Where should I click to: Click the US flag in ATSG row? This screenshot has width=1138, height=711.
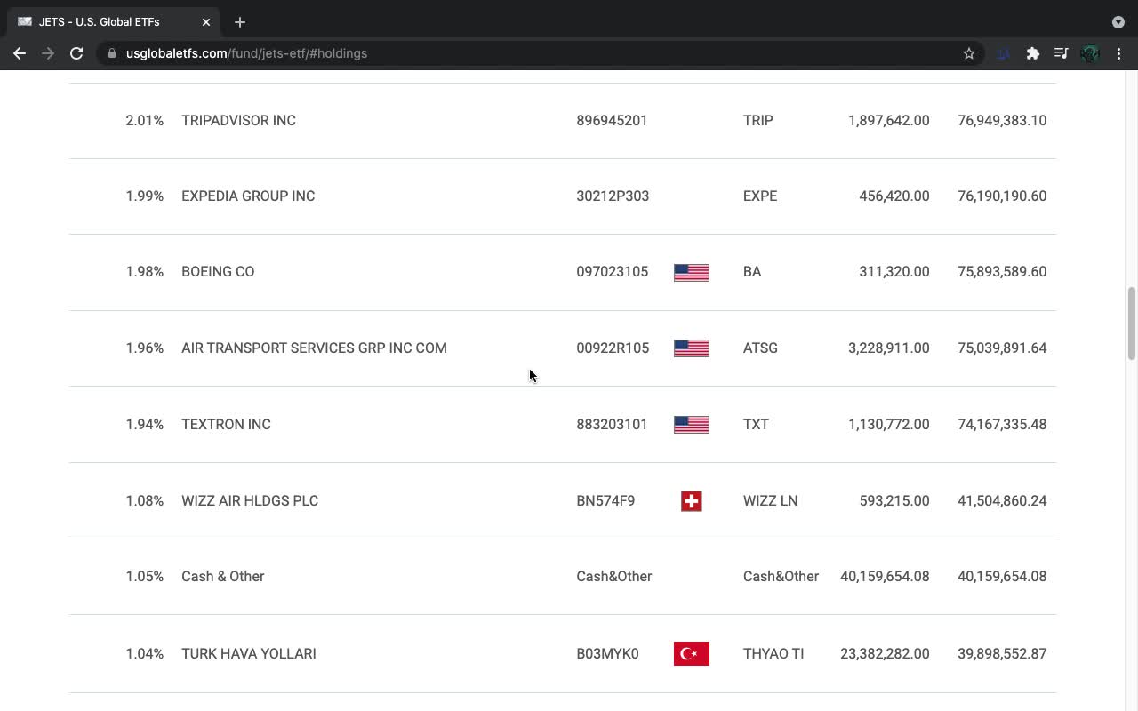click(x=692, y=348)
